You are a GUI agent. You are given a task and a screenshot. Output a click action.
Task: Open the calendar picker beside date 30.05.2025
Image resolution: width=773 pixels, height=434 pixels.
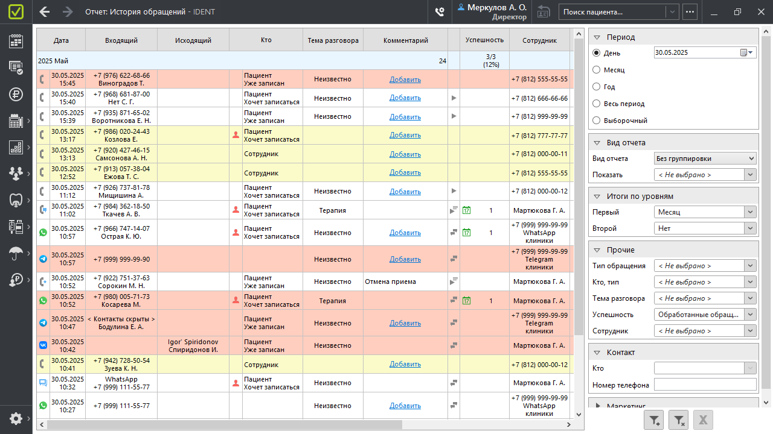pos(748,53)
